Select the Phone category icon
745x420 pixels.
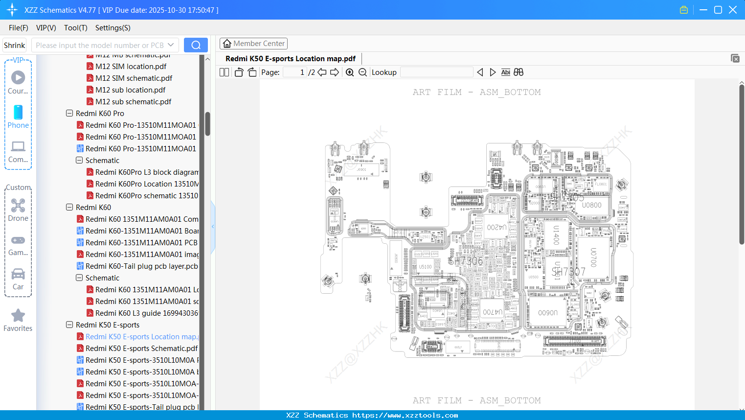tap(18, 117)
